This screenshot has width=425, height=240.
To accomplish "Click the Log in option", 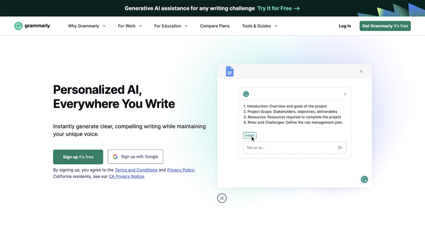I will pyautogui.click(x=344, y=26).
